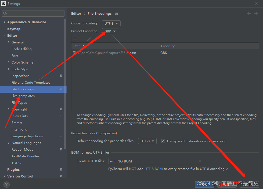The height and width of the screenshot is (189, 263).
Task: Click the edit pencil icon
Action: [x=89, y=39]
